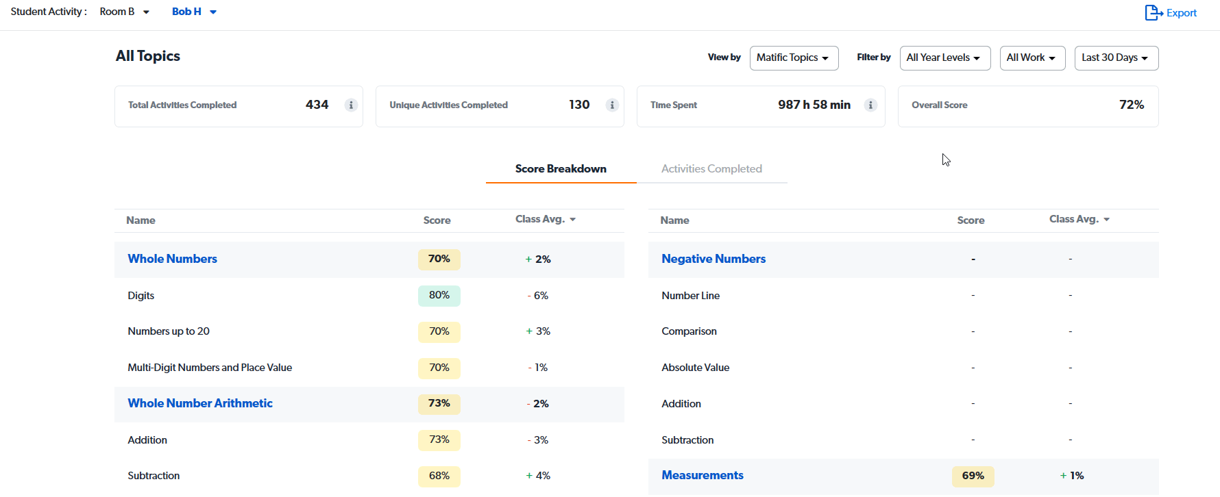Screen dimensions: 1220x497
Task: Switch to the Activities Completed tab
Action: (x=711, y=169)
